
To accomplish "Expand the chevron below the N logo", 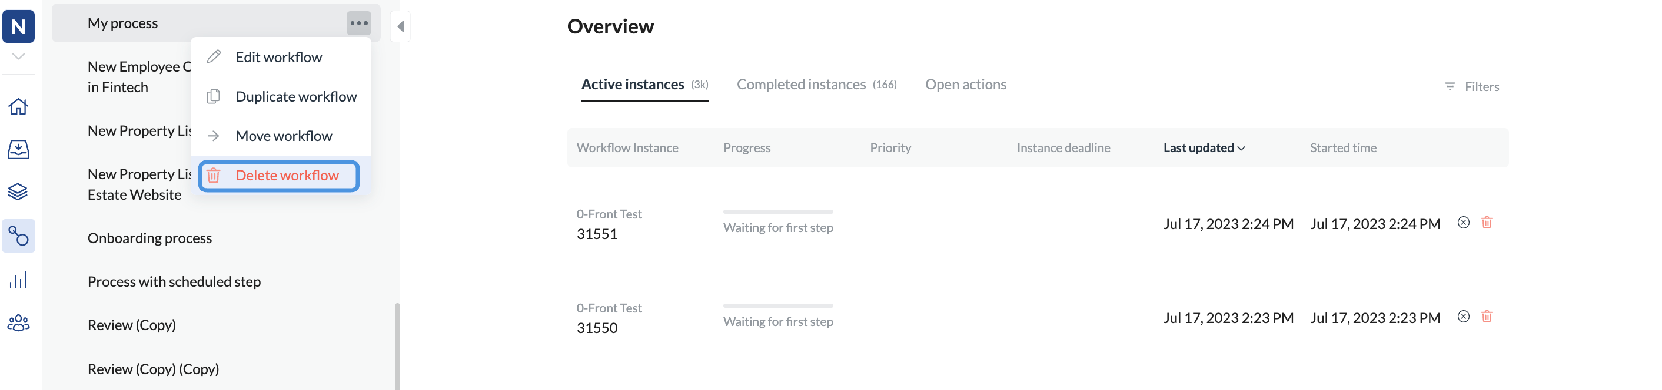I will click(19, 56).
